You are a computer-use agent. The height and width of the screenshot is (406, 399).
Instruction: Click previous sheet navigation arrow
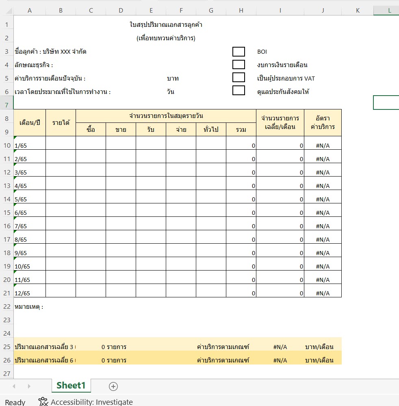14,386
